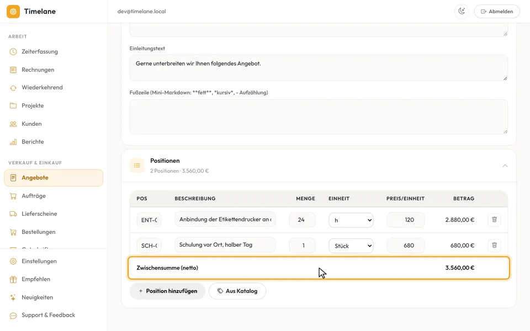The height and width of the screenshot is (331, 530).
Task: Go to Rechnungen page
Action: tap(54, 70)
